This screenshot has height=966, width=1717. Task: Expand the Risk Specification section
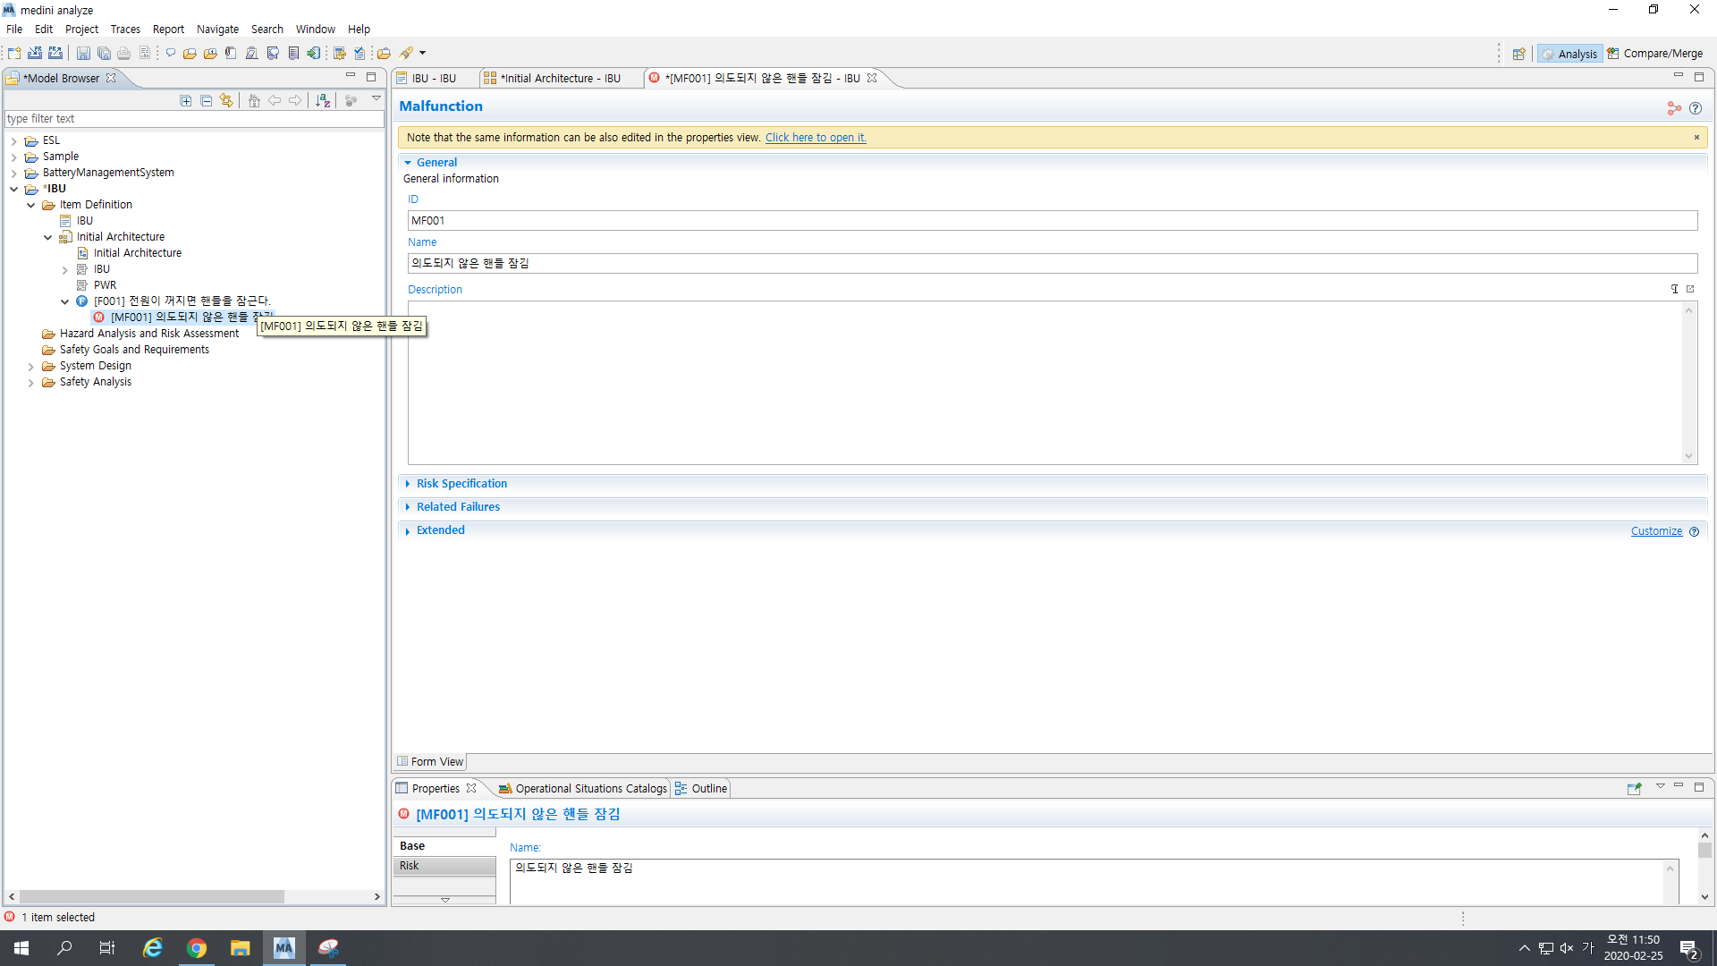click(461, 484)
